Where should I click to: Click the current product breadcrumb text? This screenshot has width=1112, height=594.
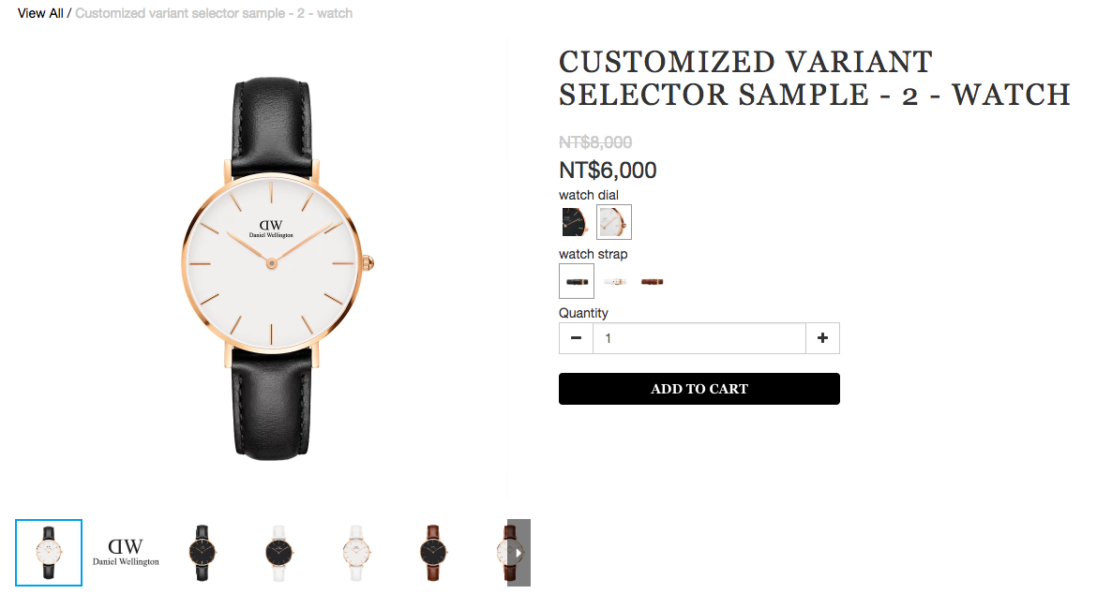[214, 13]
